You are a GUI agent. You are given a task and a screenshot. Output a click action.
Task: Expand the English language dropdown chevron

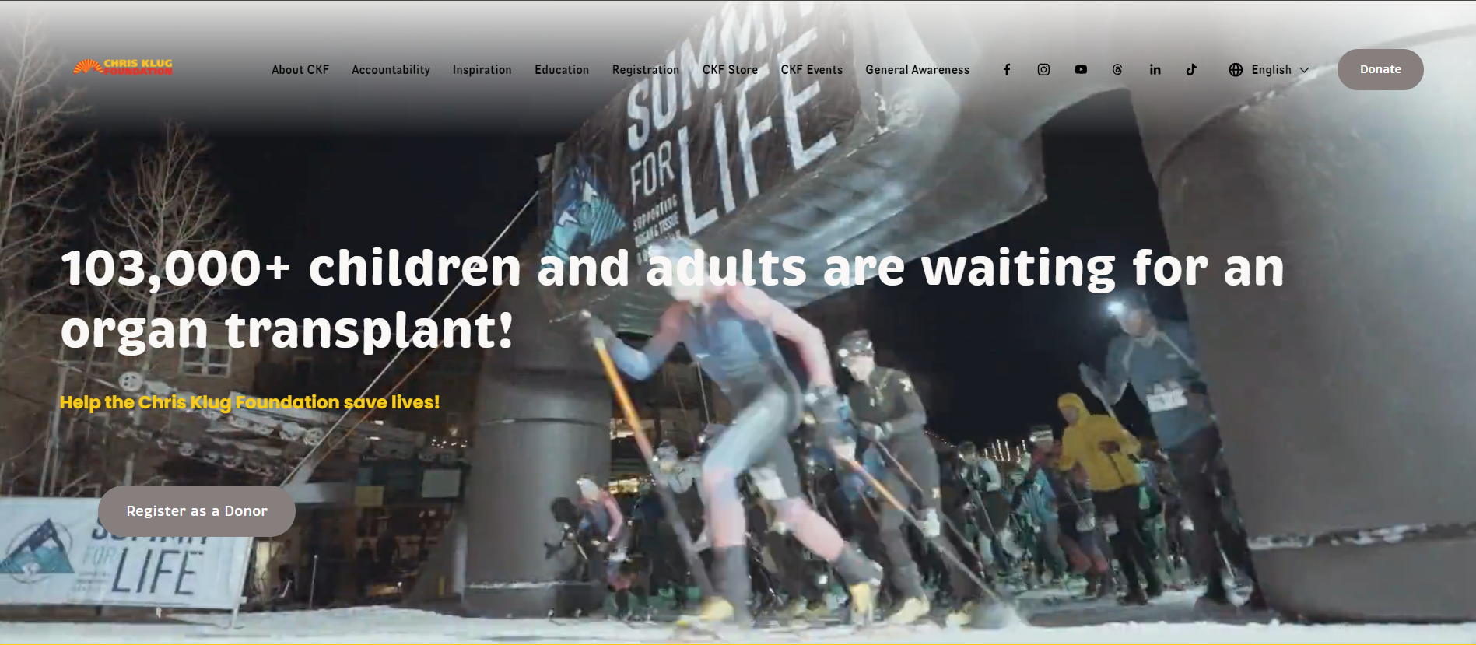(x=1304, y=70)
